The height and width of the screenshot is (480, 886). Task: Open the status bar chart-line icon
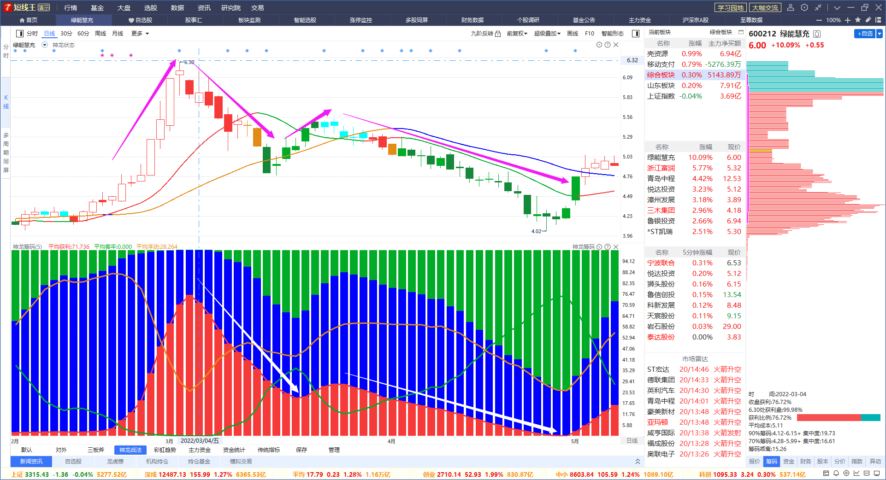(856, 474)
